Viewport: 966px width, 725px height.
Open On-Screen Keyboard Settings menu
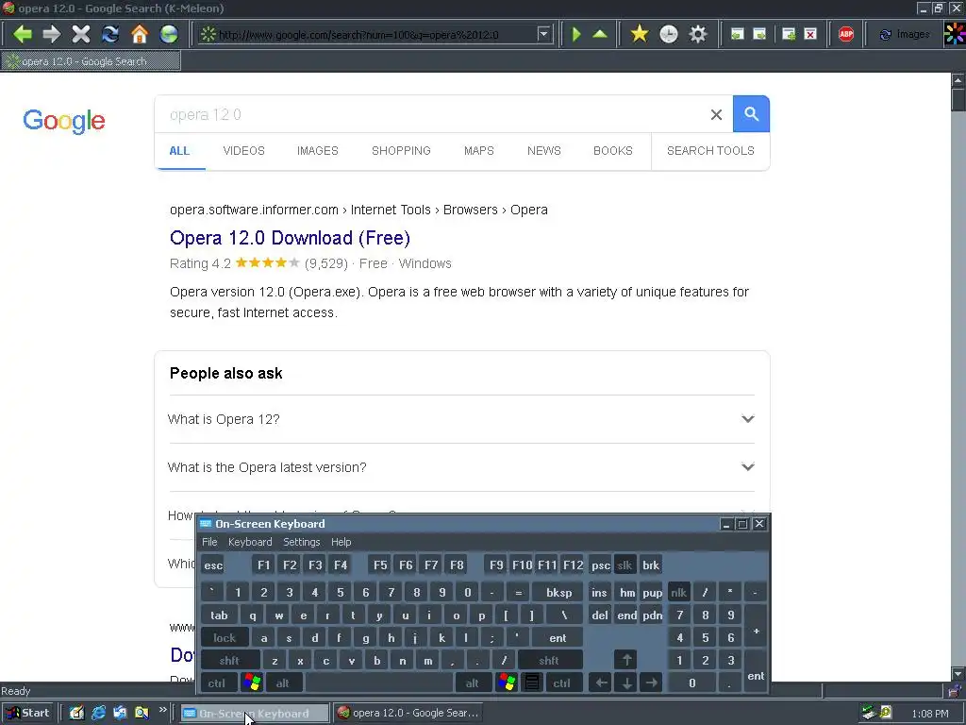pyautogui.click(x=301, y=542)
